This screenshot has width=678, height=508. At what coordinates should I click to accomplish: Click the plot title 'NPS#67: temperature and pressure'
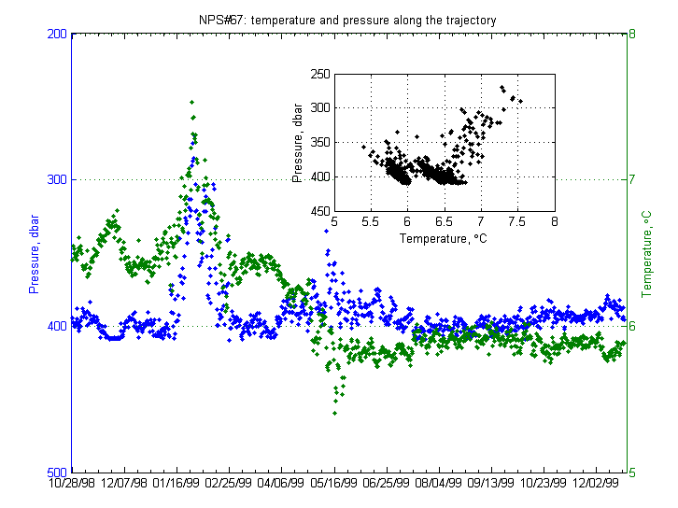click(x=347, y=19)
